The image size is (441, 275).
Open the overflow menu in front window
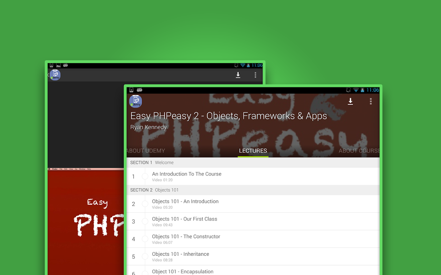(x=371, y=101)
